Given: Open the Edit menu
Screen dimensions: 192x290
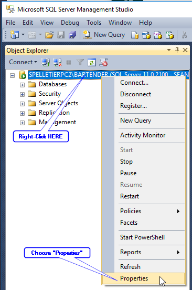Looking at the screenshot, I should pyautogui.click(x=28, y=23).
